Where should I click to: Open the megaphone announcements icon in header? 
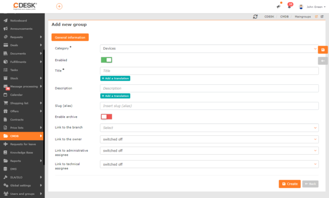pos(279,7)
